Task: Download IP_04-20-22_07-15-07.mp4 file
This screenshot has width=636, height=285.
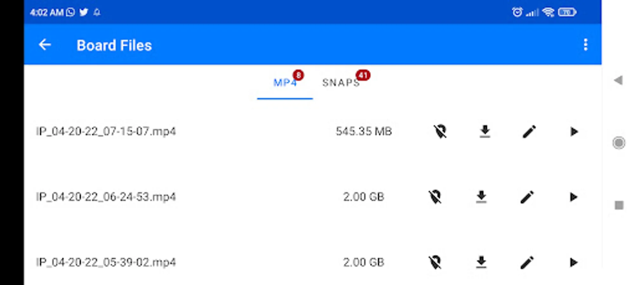Action: (x=485, y=131)
